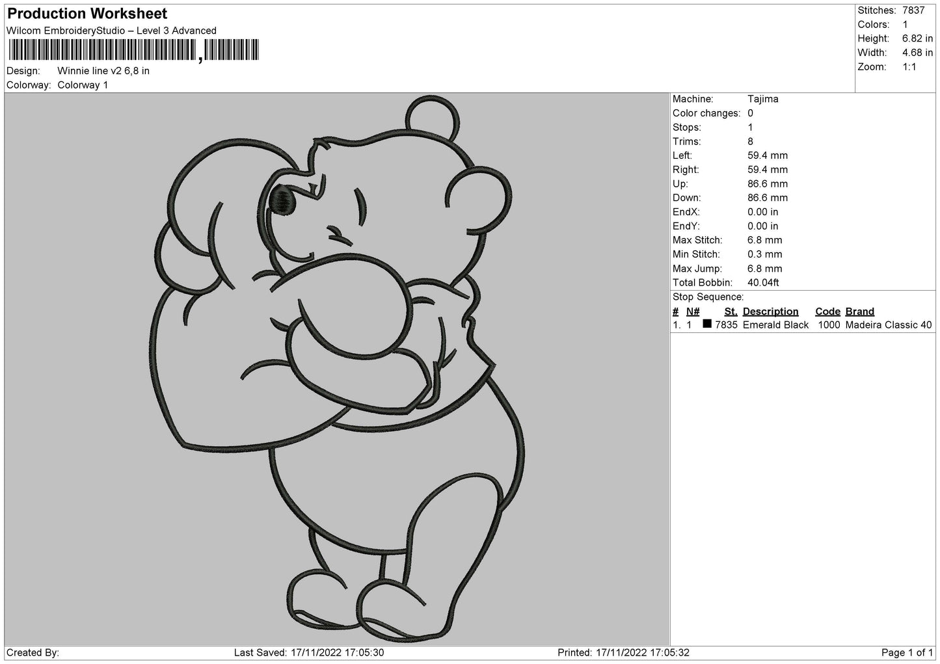Screen dimensions: 940x664
Task: Select the Height value 6.82 in
Action: coord(917,39)
